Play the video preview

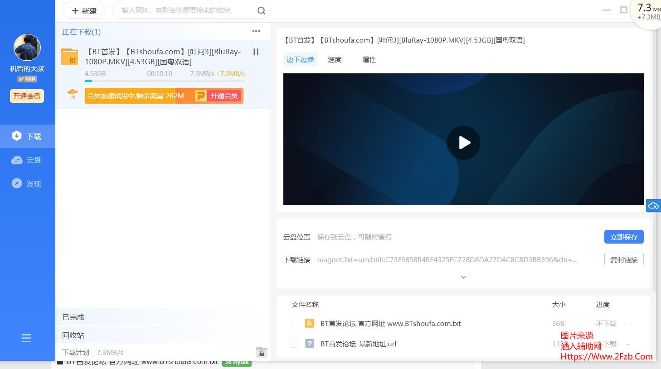coord(463,143)
